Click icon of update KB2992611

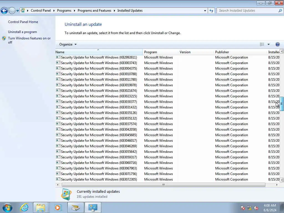[58, 57]
